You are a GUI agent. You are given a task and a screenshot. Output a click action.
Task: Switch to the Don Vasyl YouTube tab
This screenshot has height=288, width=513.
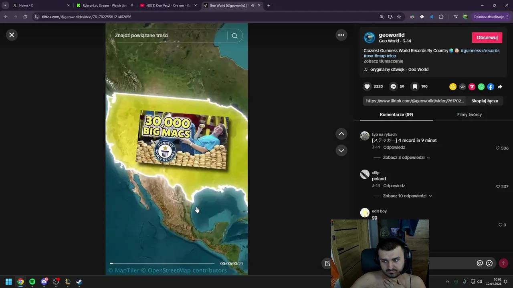pyautogui.click(x=168, y=5)
